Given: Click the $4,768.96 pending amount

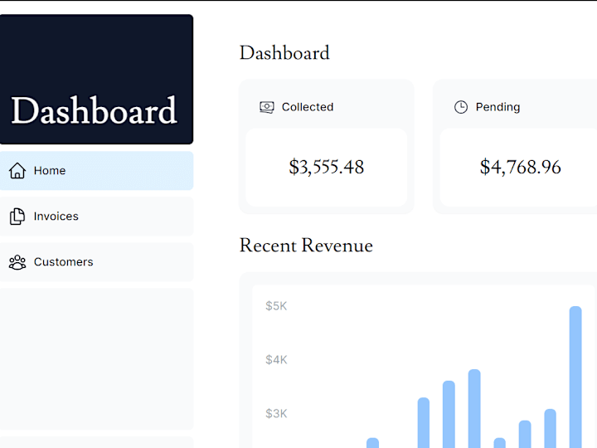Looking at the screenshot, I should (x=520, y=167).
